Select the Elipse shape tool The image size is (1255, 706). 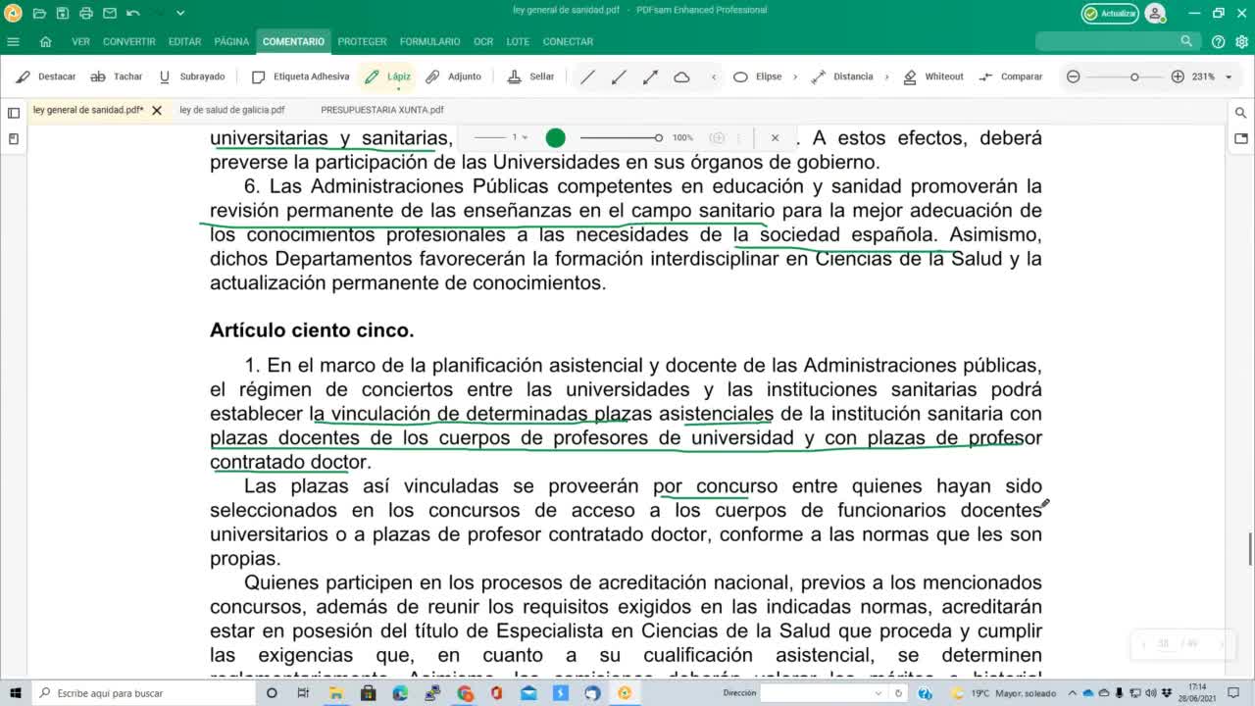757,76
